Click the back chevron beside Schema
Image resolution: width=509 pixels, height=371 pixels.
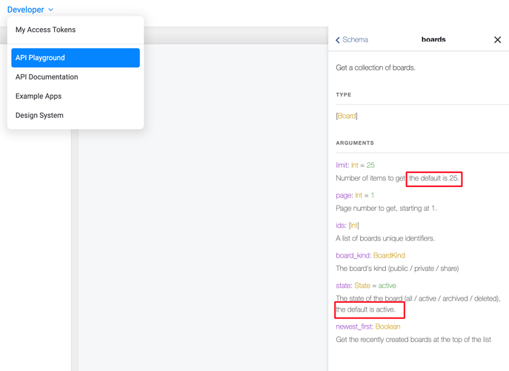point(339,40)
